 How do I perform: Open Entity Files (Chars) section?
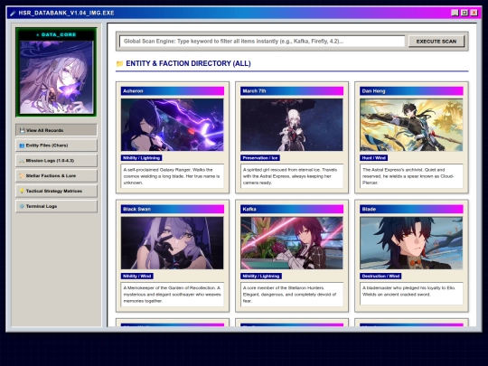[56, 145]
